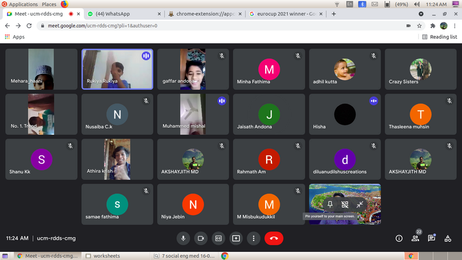Screen dimensions: 462x260
Task: Click Hisha participant tile
Action: pos(345,114)
